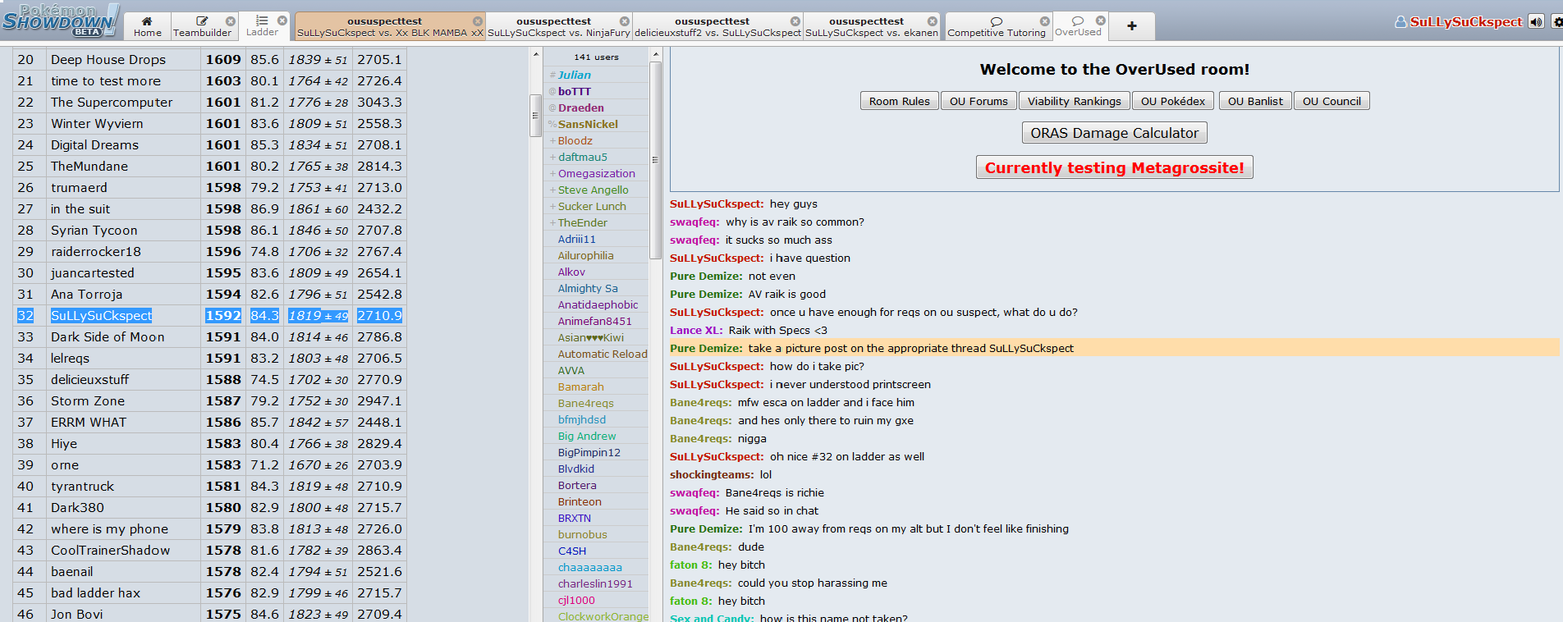Toggle sound with the speaker icon
The width and height of the screenshot is (1563, 622).
click(x=1536, y=22)
